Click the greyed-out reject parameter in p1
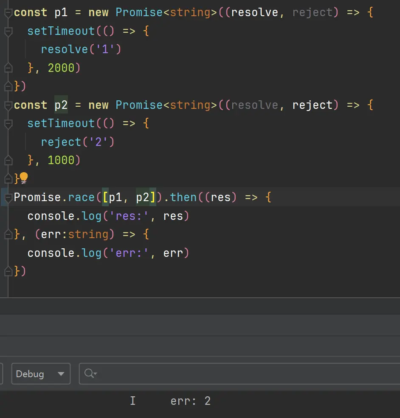 point(312,12)
